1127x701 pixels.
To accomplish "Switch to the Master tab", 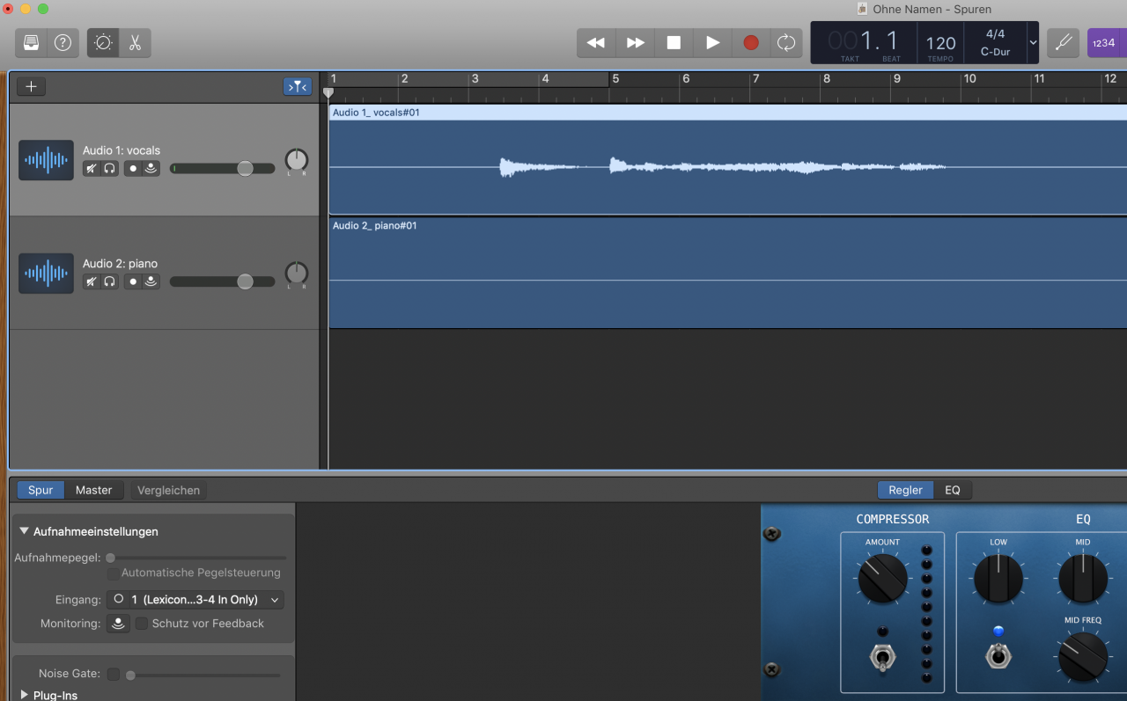I will tap(93, 490).
